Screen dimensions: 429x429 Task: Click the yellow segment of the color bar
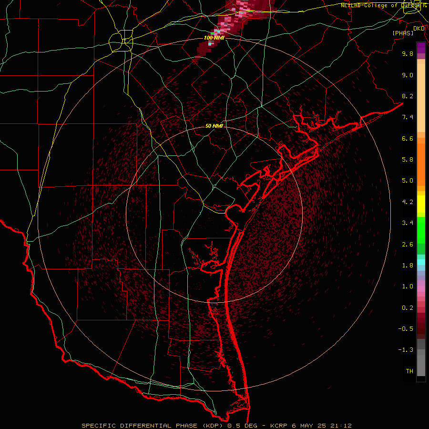[x=421, y=204]
